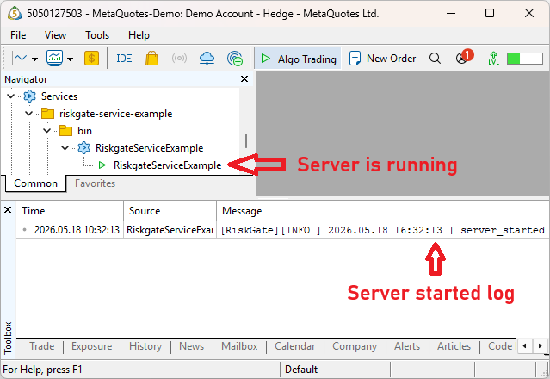
Task: Click the LVL level indicator icon
Action: (x=493, y=59)
